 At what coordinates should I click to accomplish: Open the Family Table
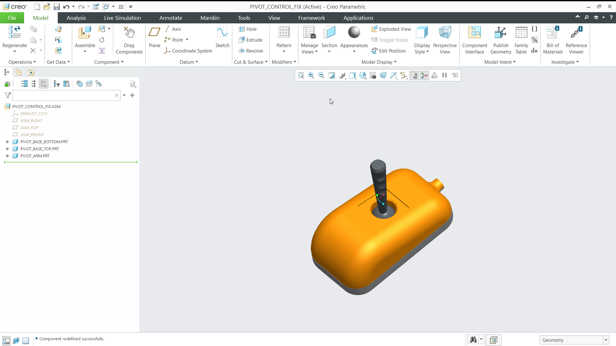click(x=521, y=40)
